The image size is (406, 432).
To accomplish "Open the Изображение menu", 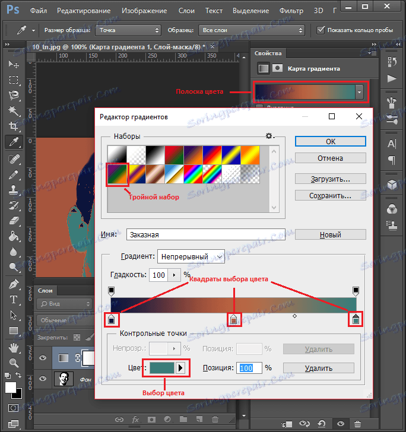I will point(144,11).
